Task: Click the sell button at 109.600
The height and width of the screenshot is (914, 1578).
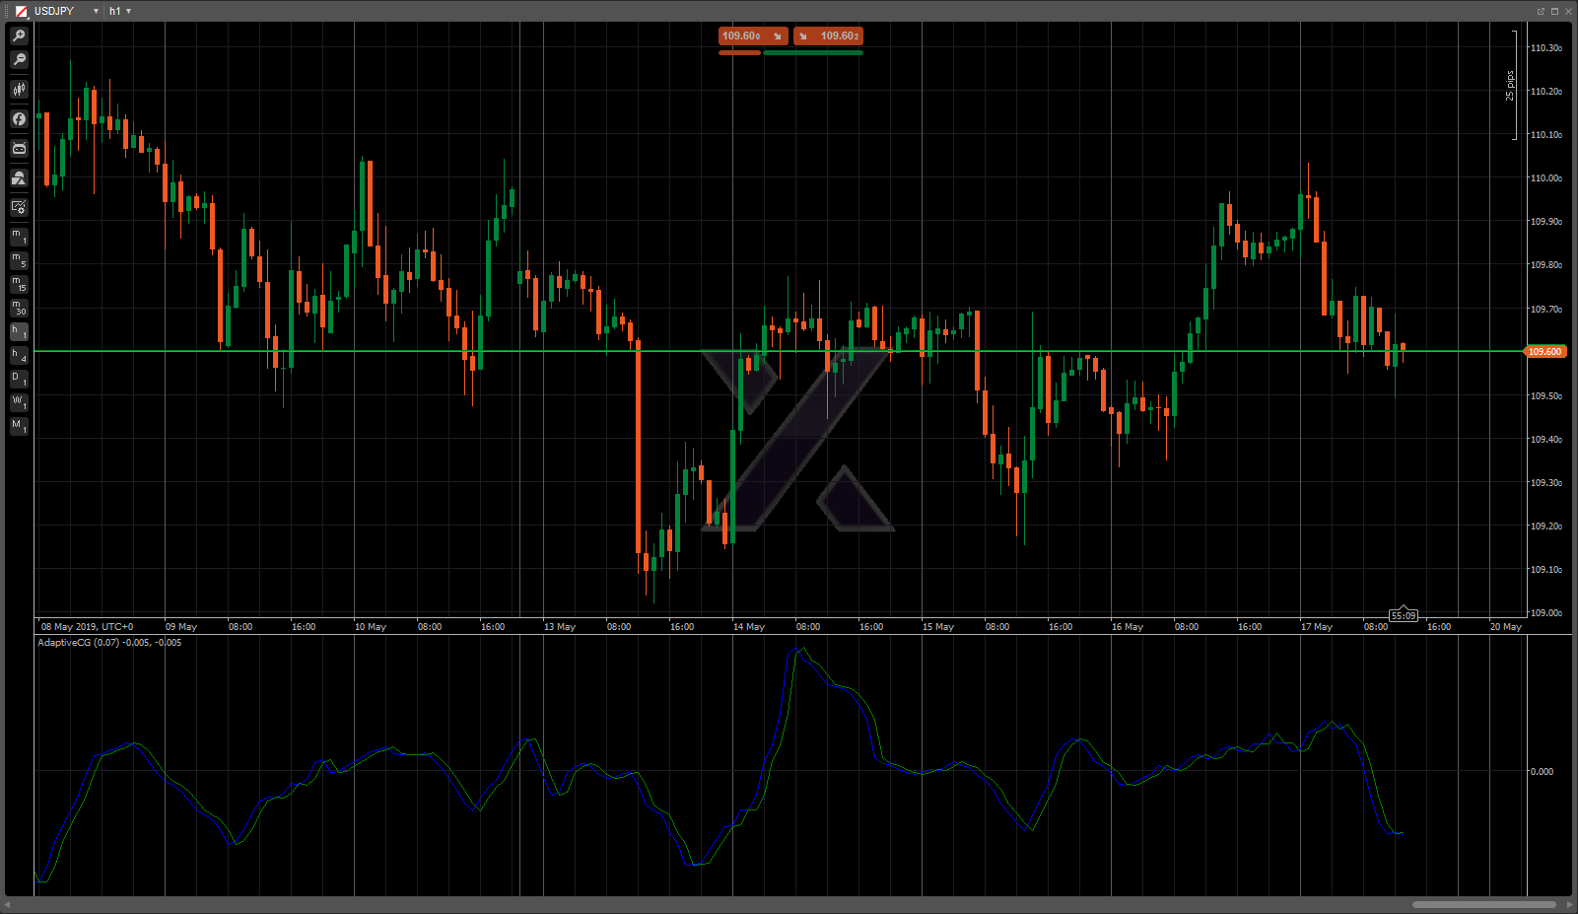Action: 753,35
